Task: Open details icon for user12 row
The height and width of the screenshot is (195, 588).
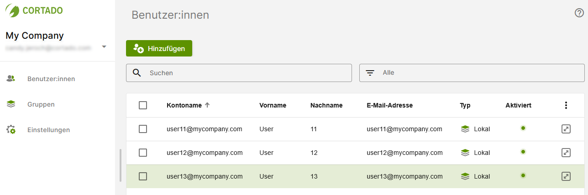Action: [566, 153]
